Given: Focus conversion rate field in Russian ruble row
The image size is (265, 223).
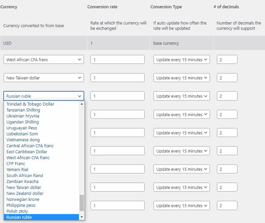Looking at the screenshot, I should pyautogui.click(x=117, y=96).
